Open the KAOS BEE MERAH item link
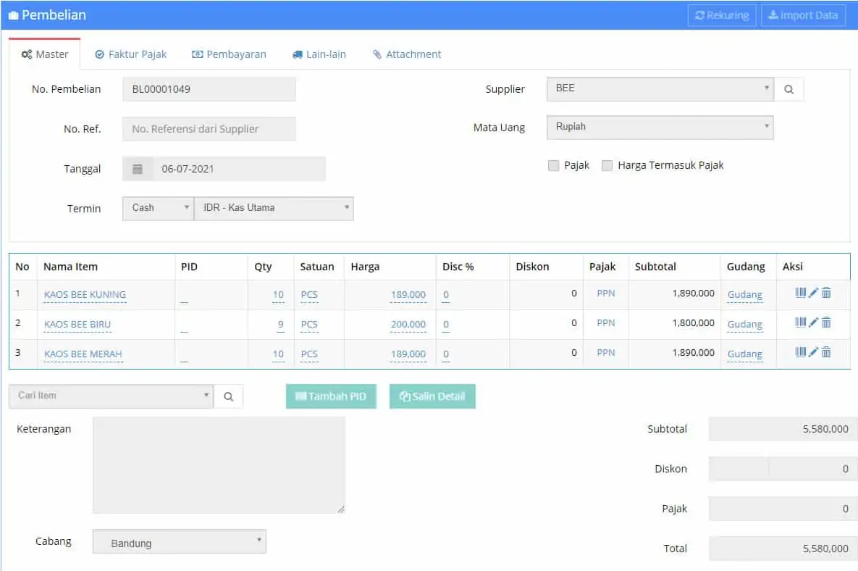This screenshot has height=571, width=858. tap(83, 354)
